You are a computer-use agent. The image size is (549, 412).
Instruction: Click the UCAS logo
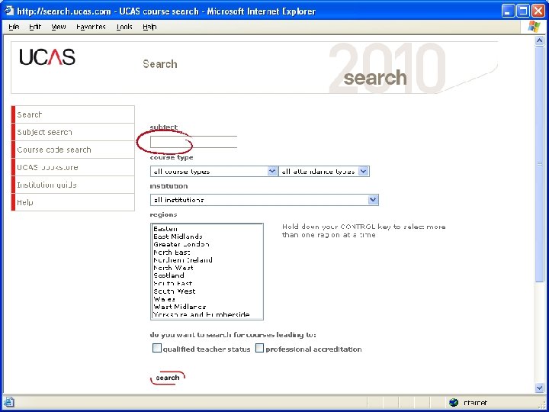point(47,57)
